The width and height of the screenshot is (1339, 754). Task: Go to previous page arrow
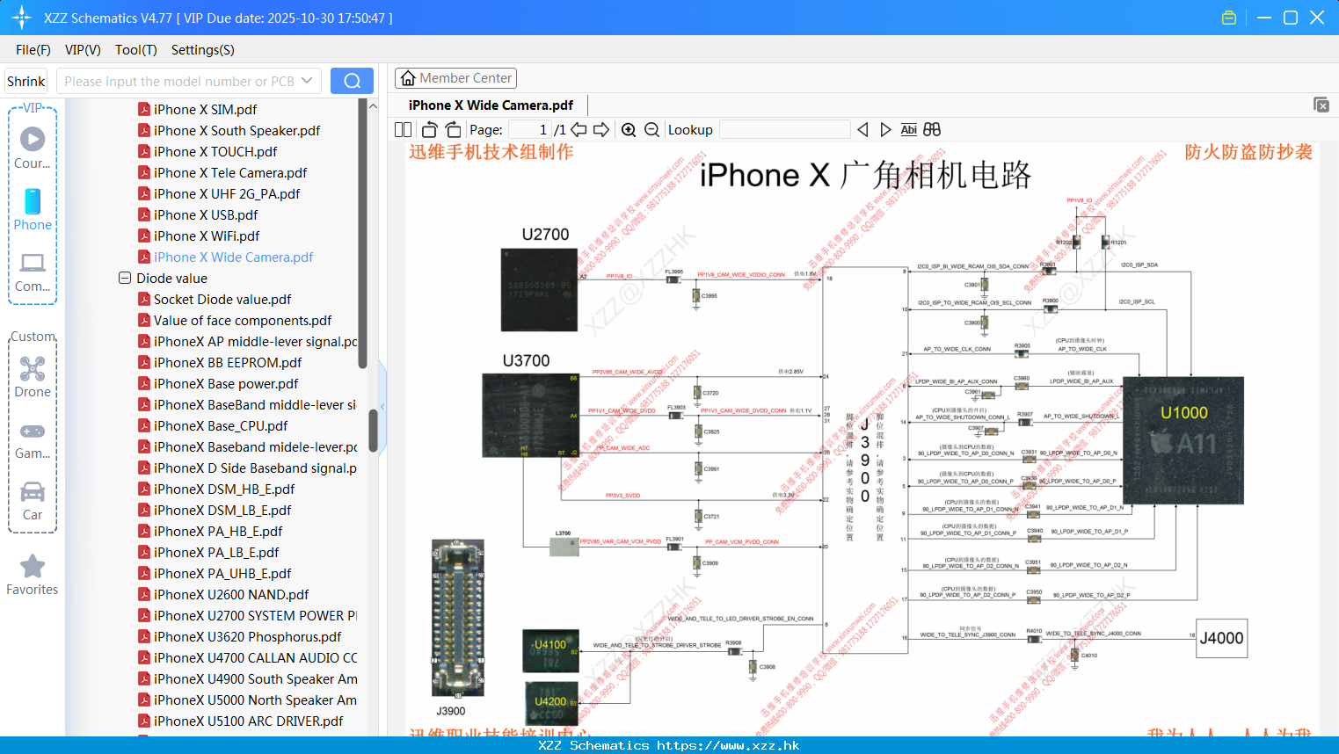[x=579, y=129]
